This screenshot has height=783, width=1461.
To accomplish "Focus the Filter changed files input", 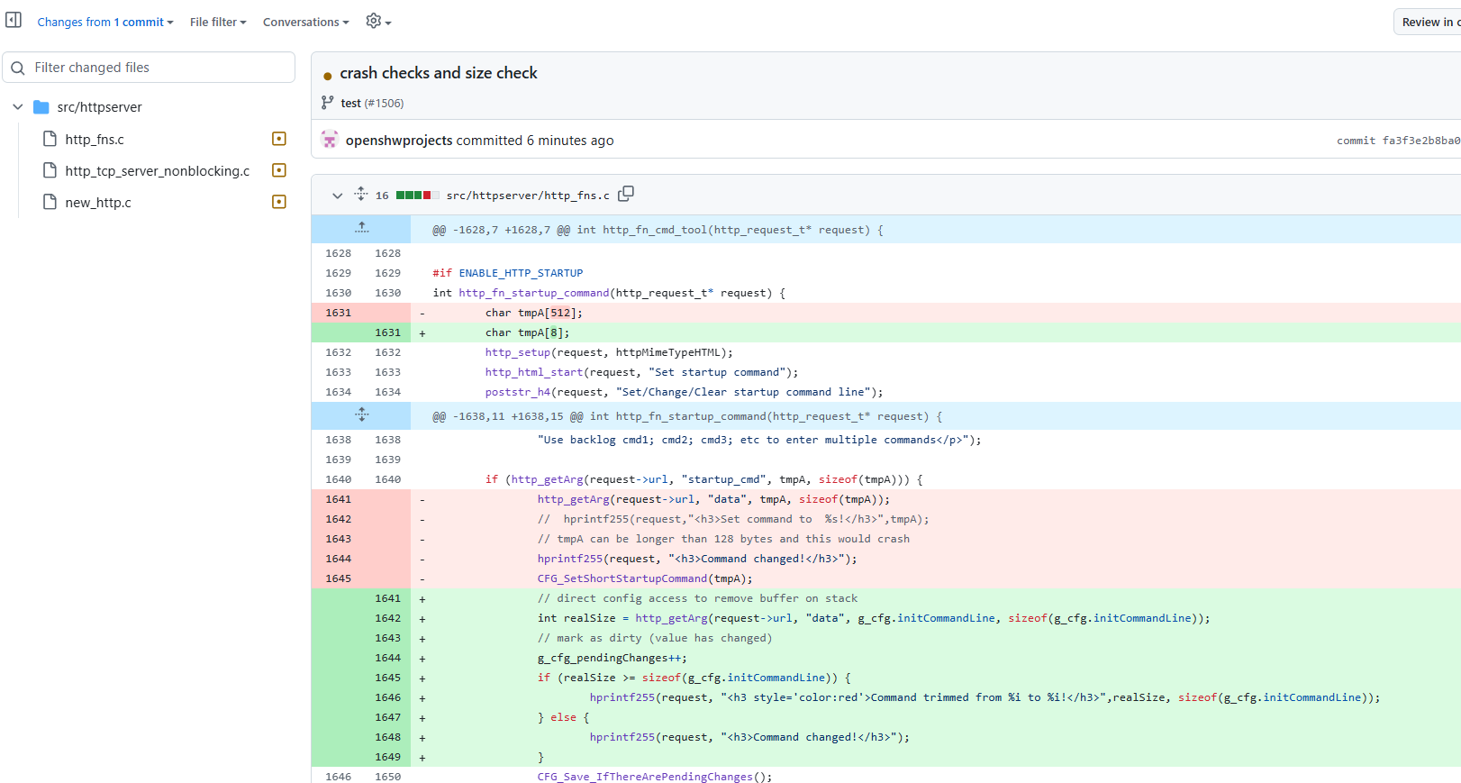I will [x=150, y=68].
